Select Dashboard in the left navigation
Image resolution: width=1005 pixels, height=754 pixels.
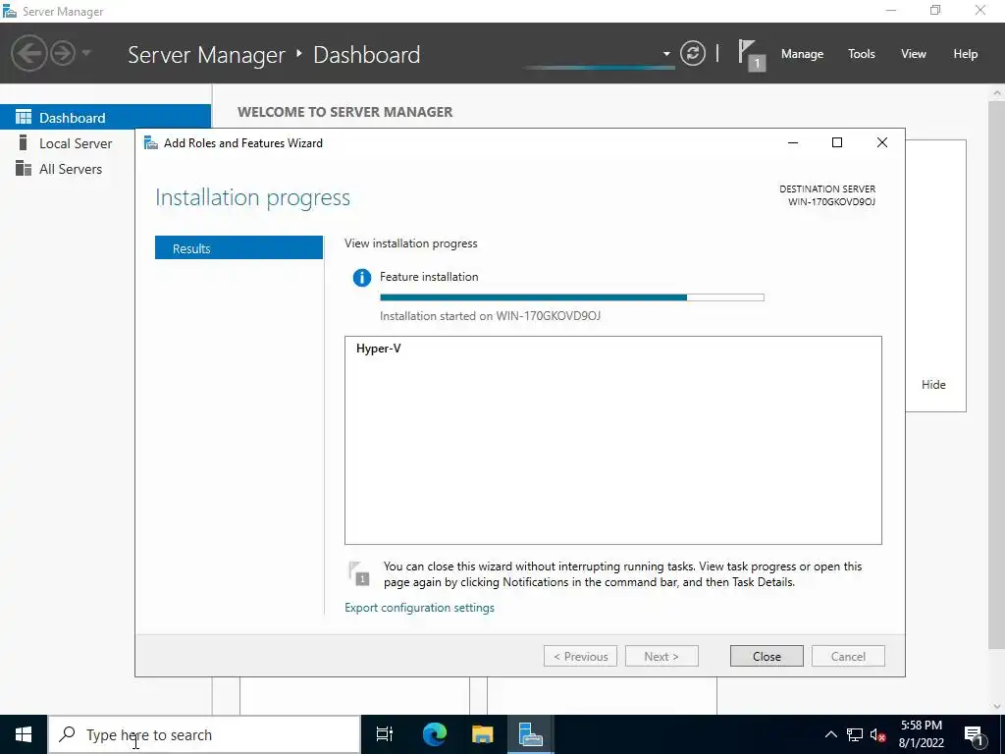pyautogui.click(x=105, y=118)
